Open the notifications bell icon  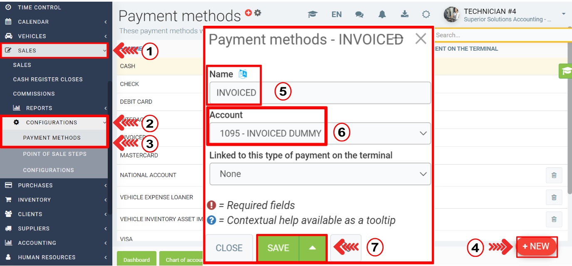pyautogui.click(x=382, y=15)
